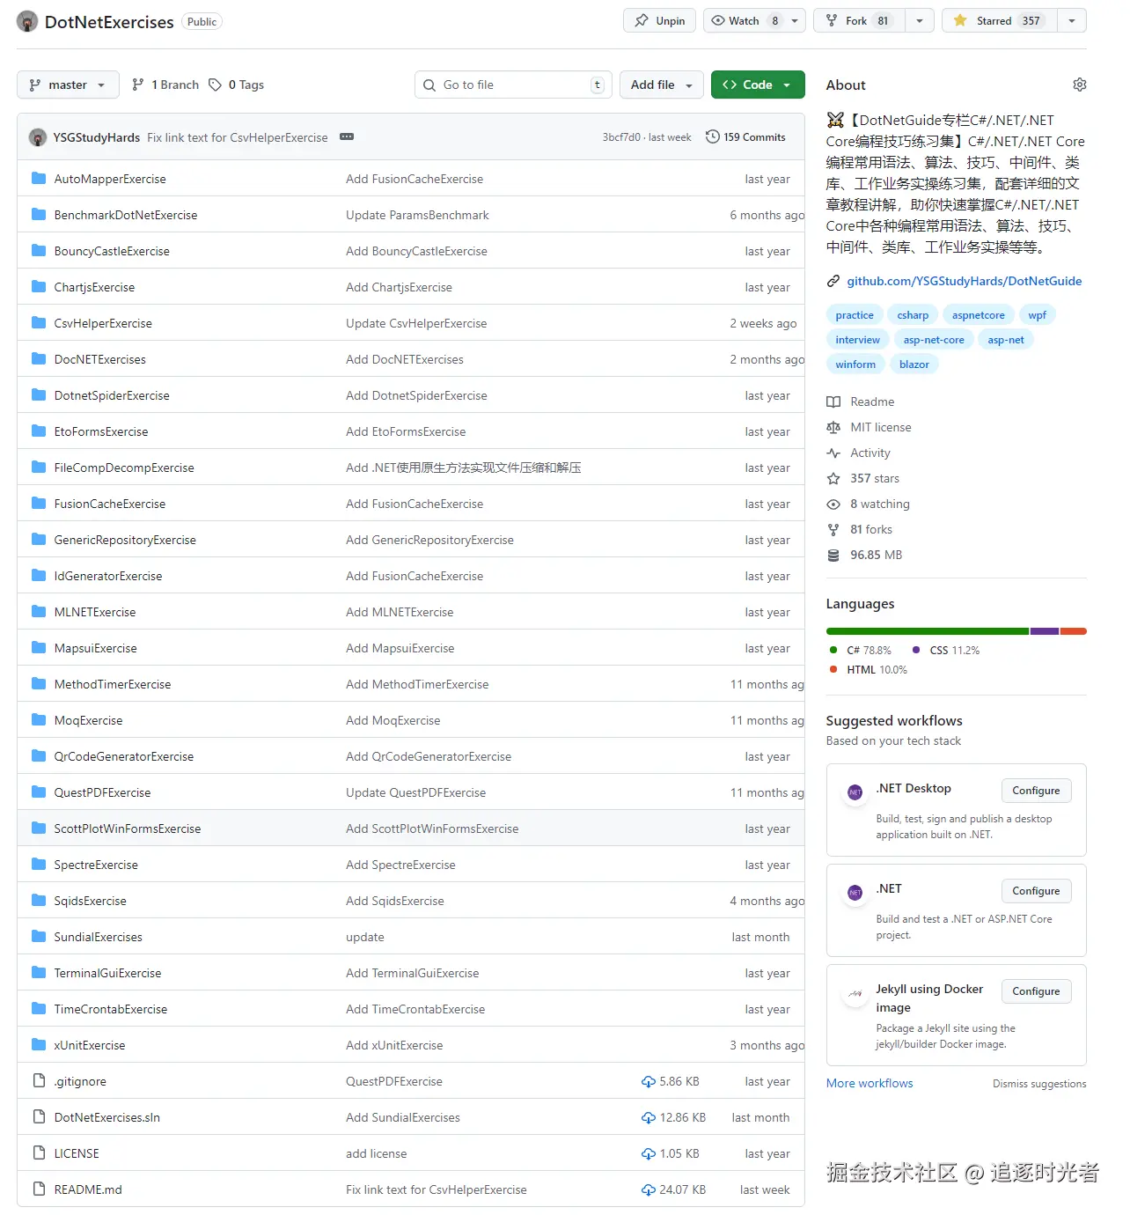Viewport: 1130px width, 1215px height.
Task: Click the Readme book icon
Action: coord(833,401)
